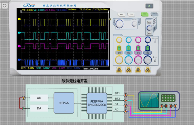Image resolution: width=194 pixels, height=125 pixels.
Task: Click the Display button
Action: tap(131, 14)
